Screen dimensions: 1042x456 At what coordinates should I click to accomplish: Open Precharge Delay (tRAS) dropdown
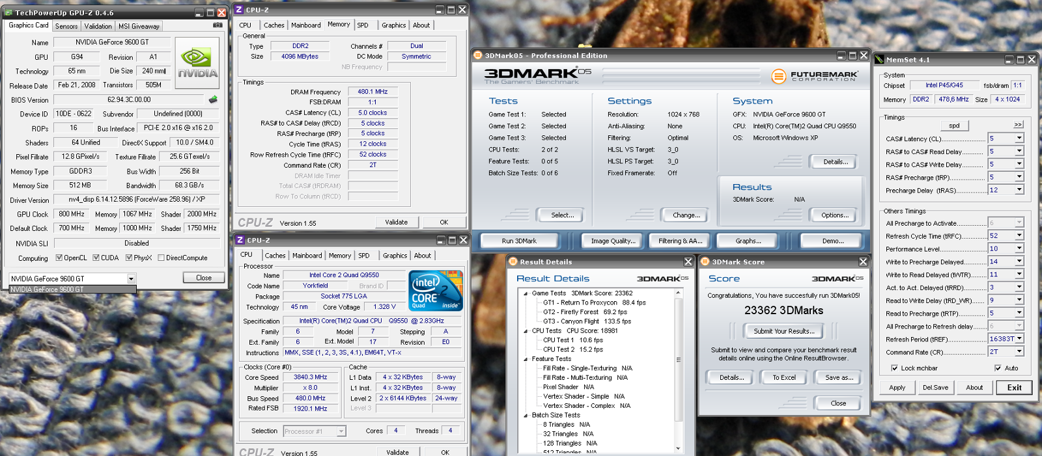1019,190
